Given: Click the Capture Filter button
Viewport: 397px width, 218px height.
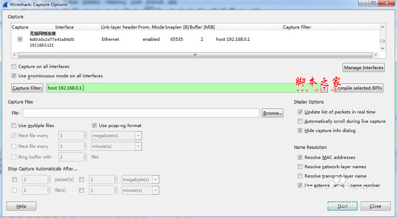Looking at the screenshot, I should tap(27, 88).
